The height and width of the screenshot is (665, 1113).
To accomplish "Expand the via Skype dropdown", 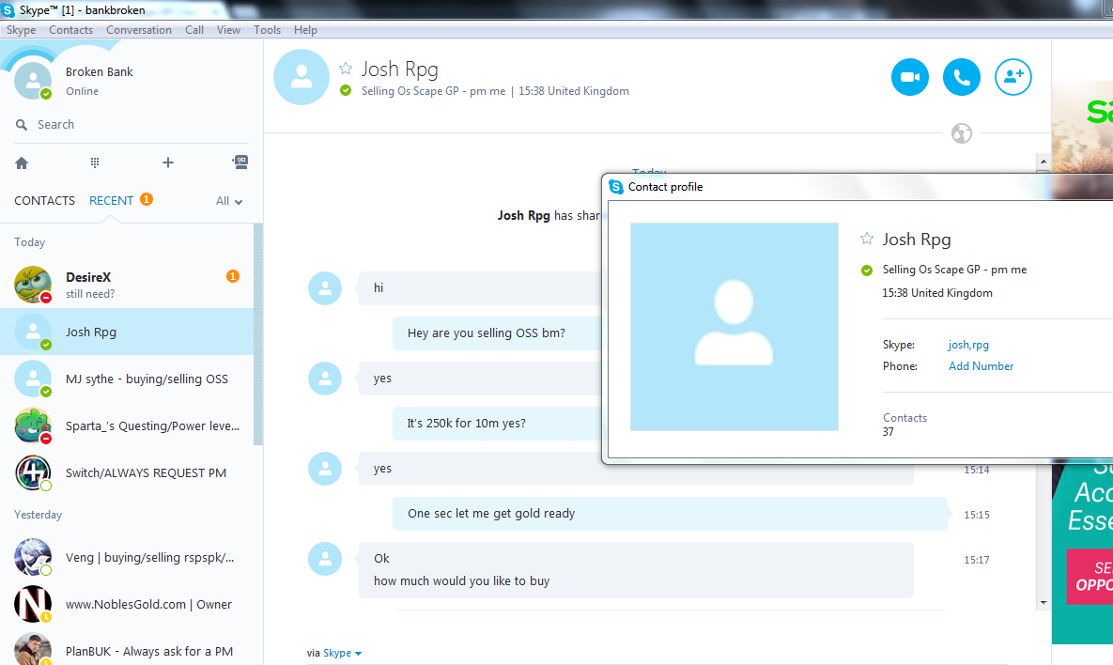I will [x=342, y=653].
